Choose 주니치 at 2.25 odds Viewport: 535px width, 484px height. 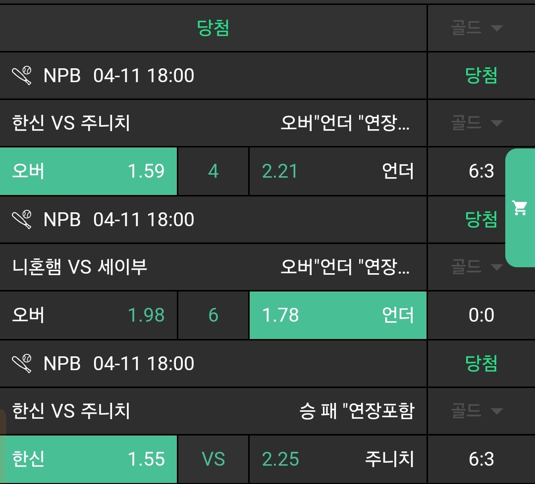[337, 459]
